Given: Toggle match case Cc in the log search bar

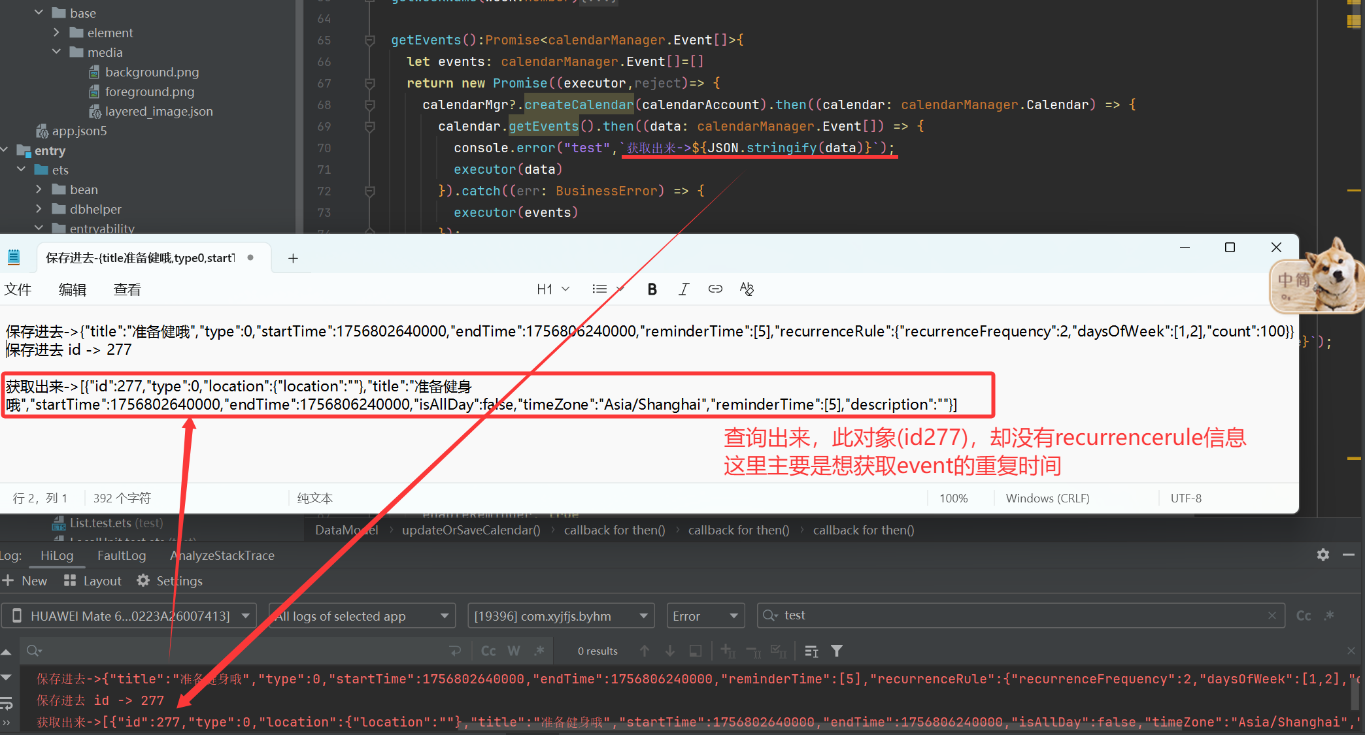Looking at the screenshot, I should 488,651.
